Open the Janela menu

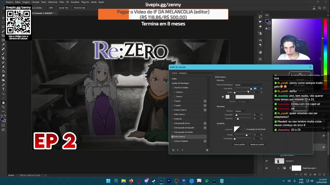94,2
